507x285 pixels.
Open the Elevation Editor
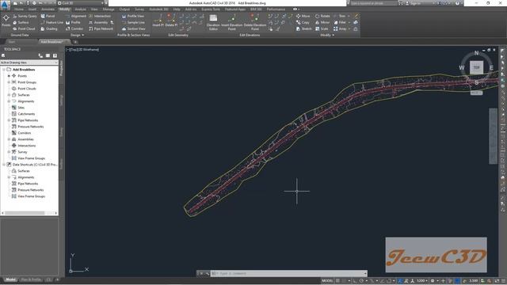213,22
